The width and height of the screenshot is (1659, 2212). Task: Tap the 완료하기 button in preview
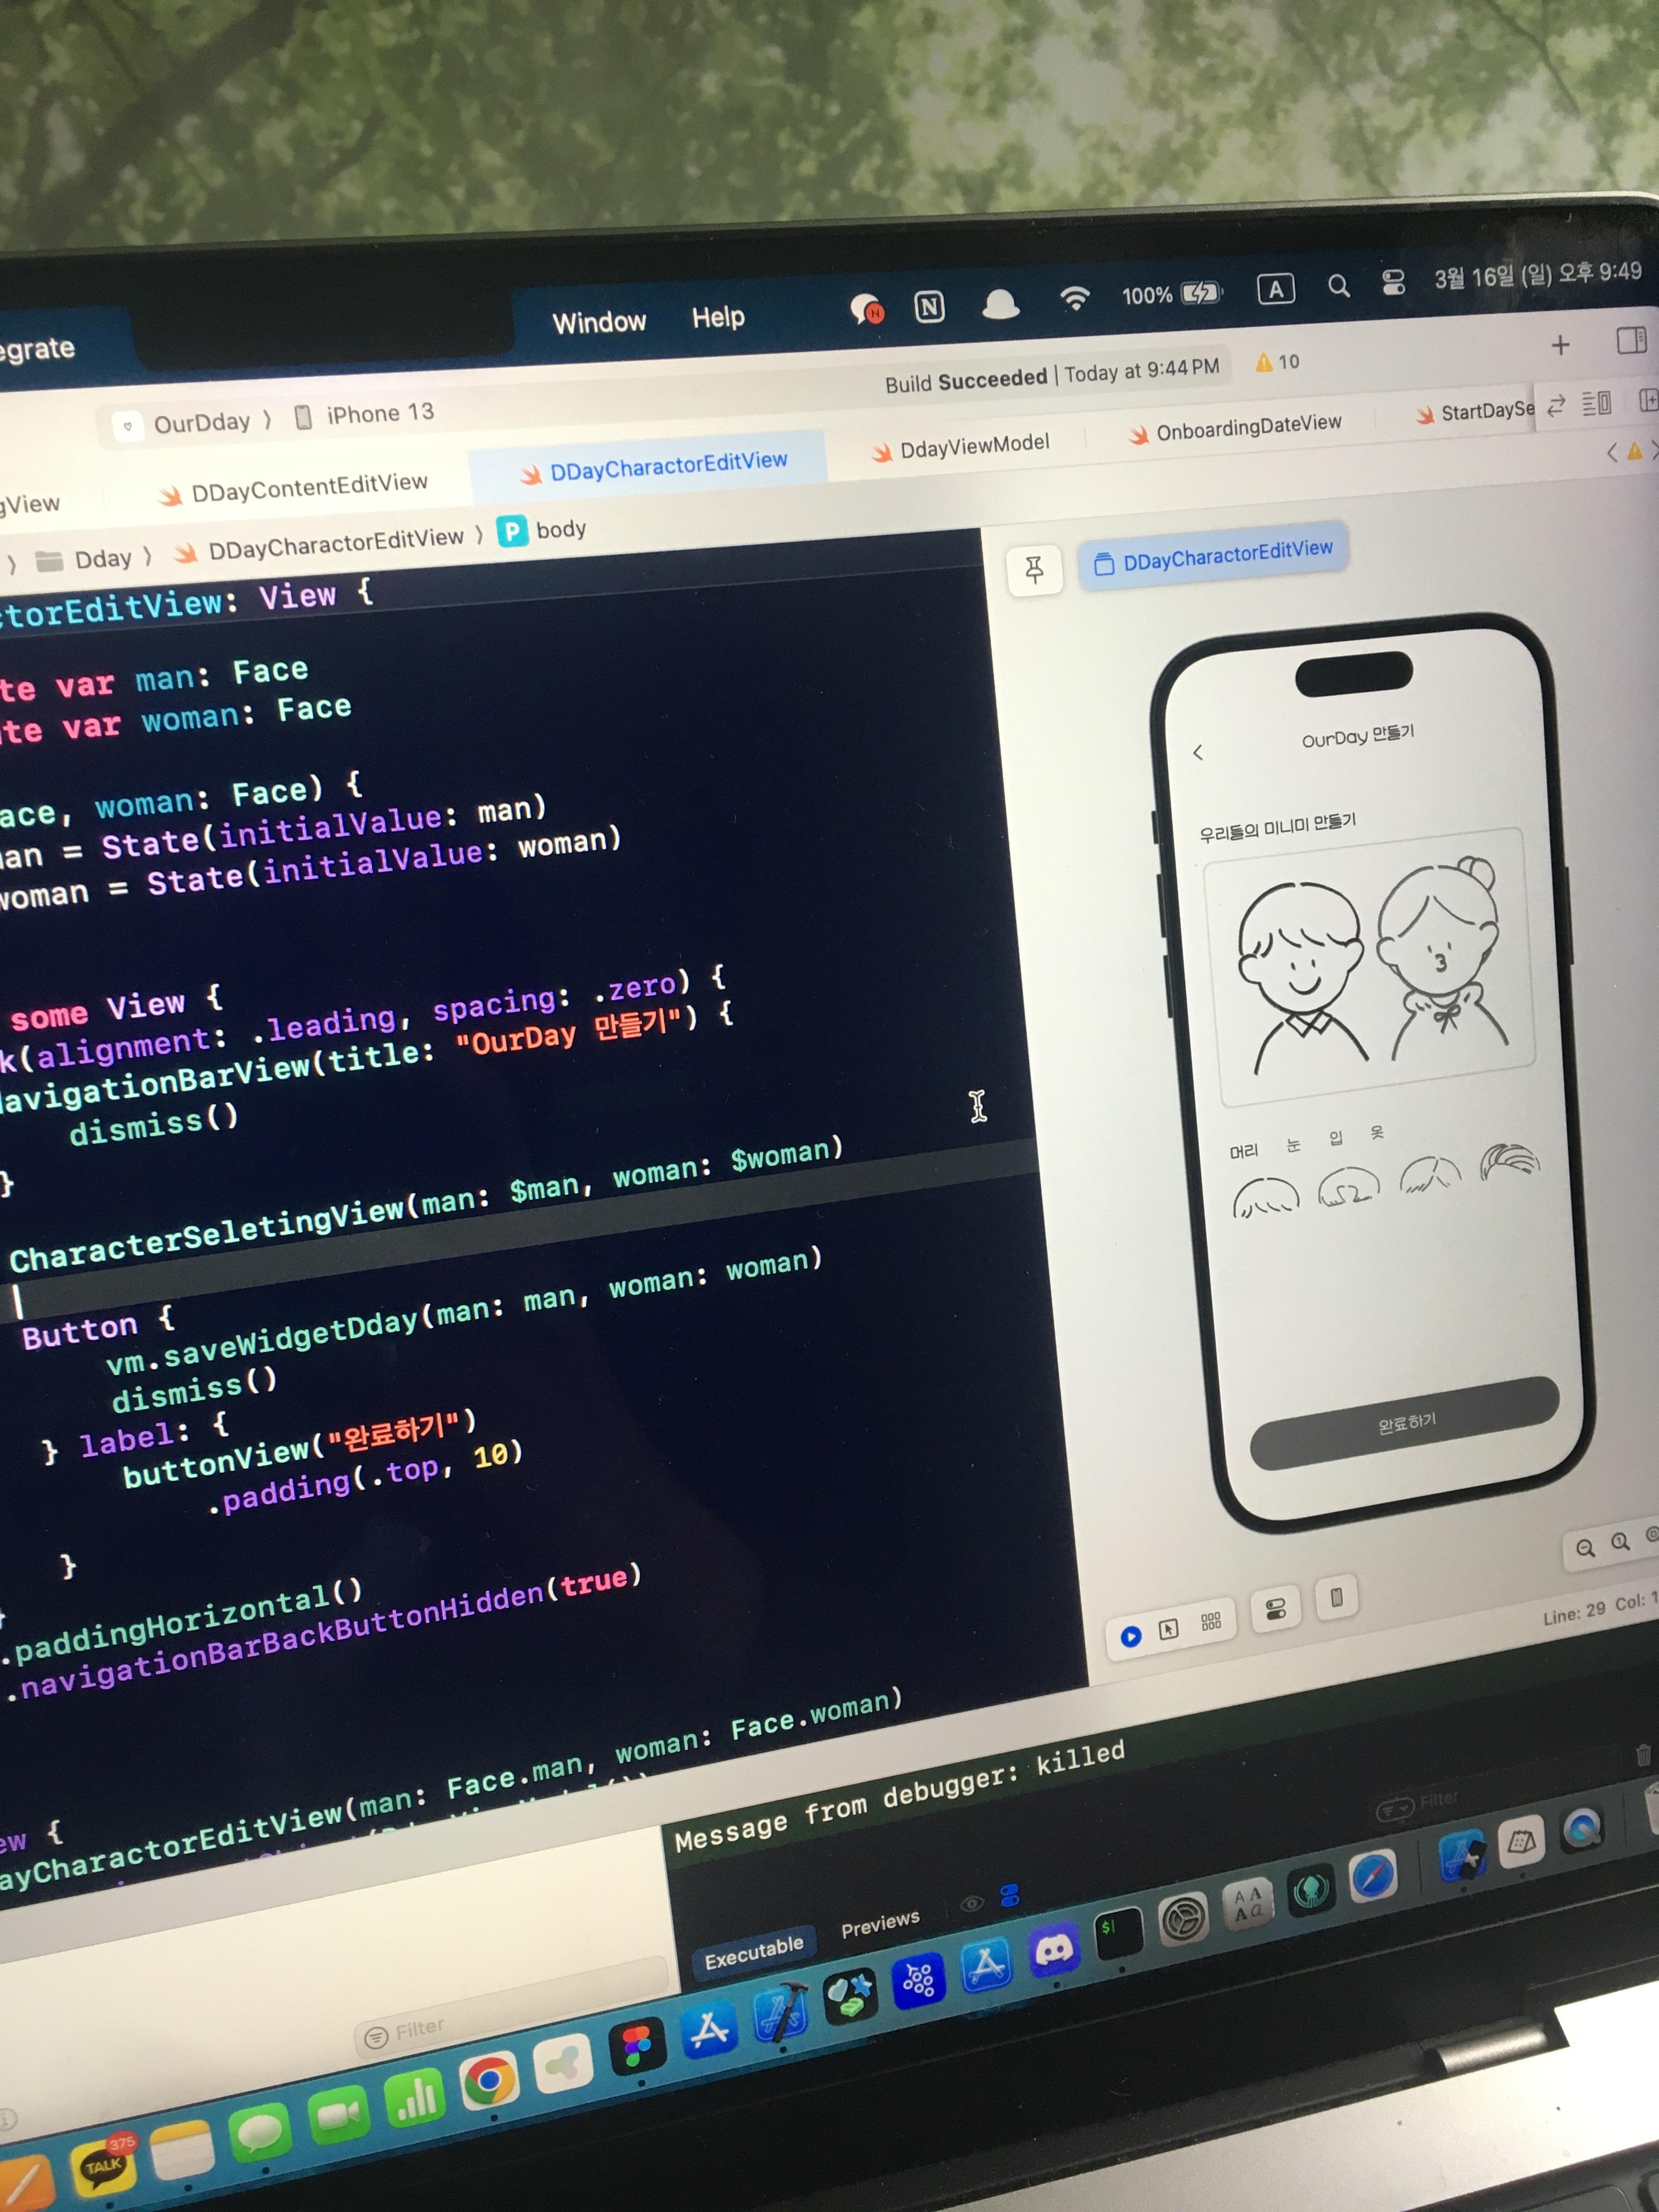pos(1405,1424)
